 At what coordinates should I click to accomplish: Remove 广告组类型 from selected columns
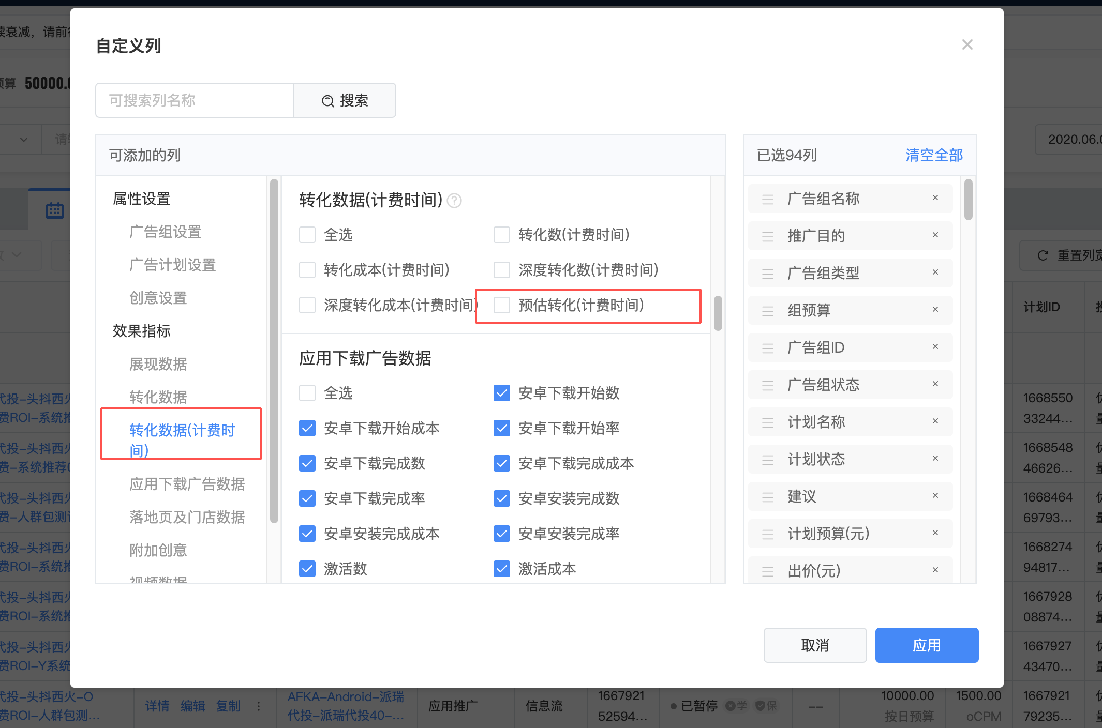935,272
